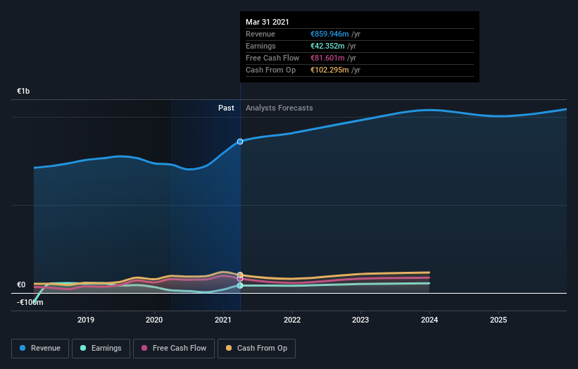
Task: Click the Revenue data point marker on chart
Action: click(x=240, y=142)
